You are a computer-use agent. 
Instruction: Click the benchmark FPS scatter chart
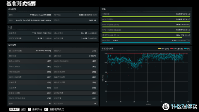[x=147, y=77]
